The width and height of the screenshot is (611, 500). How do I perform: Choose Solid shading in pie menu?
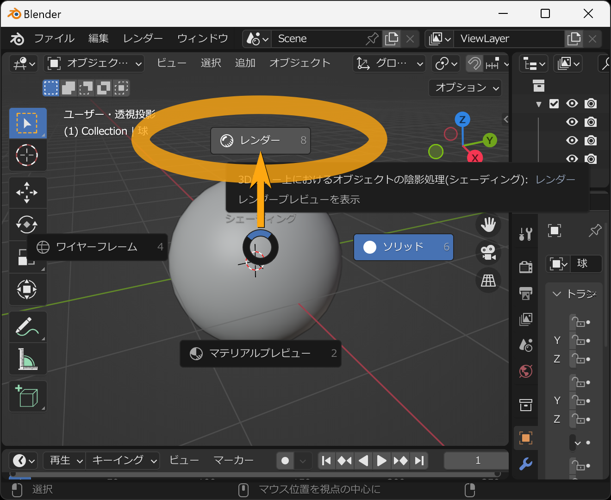403,247
